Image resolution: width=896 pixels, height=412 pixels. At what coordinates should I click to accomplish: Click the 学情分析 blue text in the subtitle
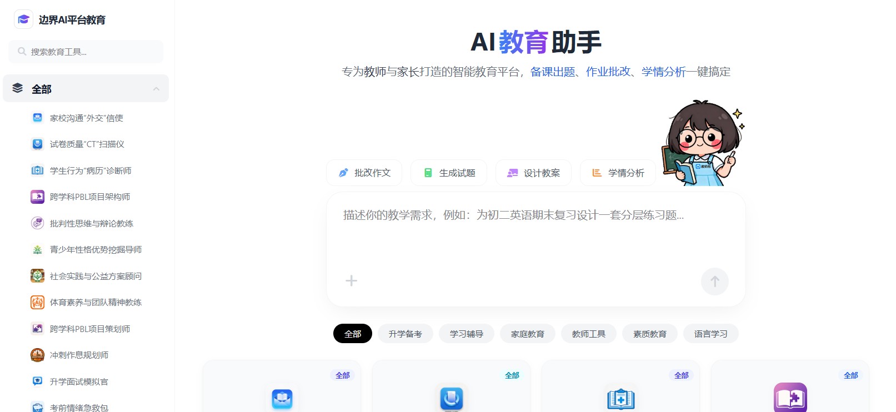click(664, 72)
